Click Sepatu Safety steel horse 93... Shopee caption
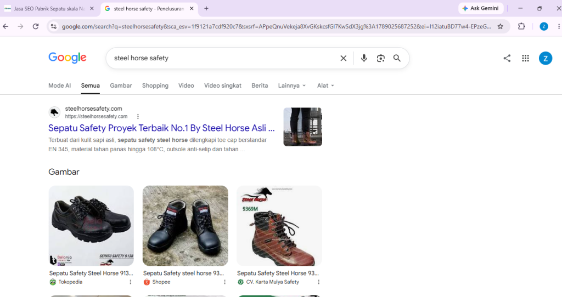562x297 pixels. 183,273
